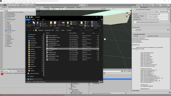The width and height of the screenshot is (171, 96).
Task: Toggle Clear on Play in Console
Action: click(13, 71)
